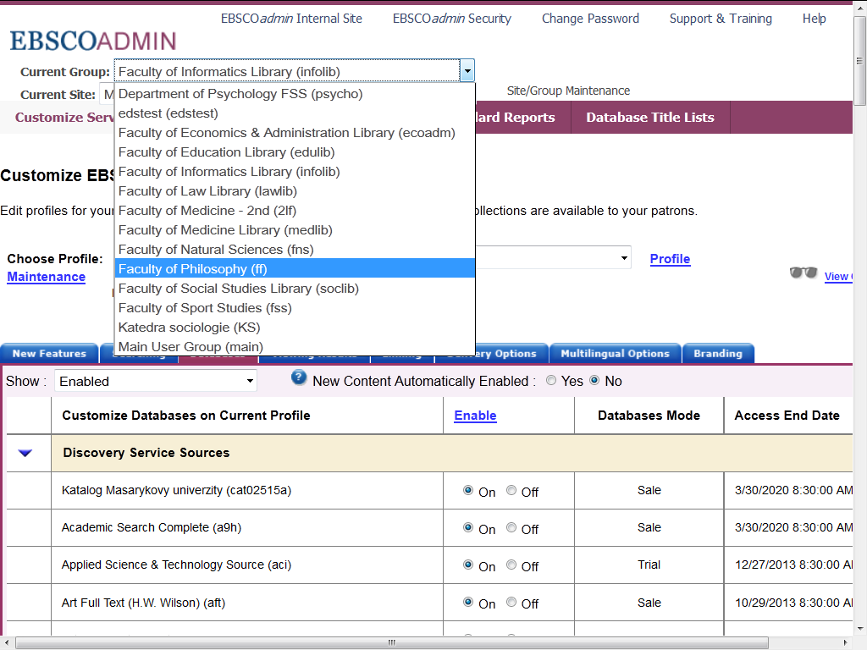Switch to Branding tab
Image resolution: width=867 pixels, height=650 pixels.
coord(718,354)
